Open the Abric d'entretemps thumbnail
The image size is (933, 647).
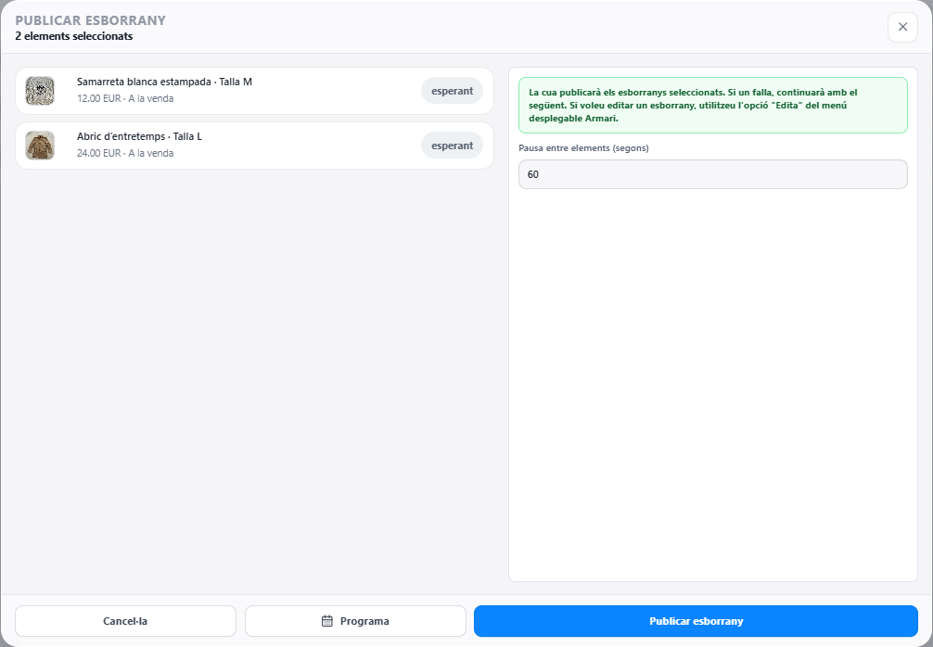(x=40, y=146)
